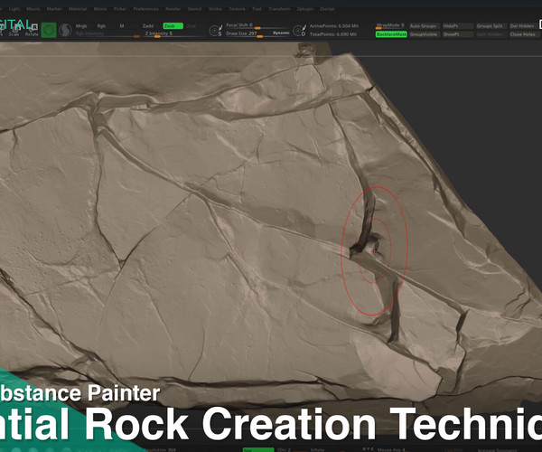Disable the green Zsub mode

(x=173, y=26)
